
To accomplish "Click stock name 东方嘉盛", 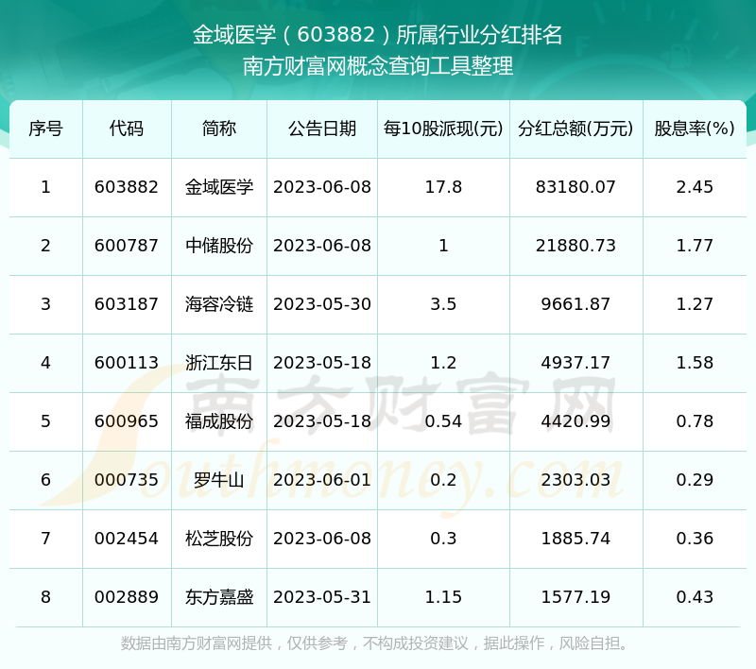I will (219, 597).
